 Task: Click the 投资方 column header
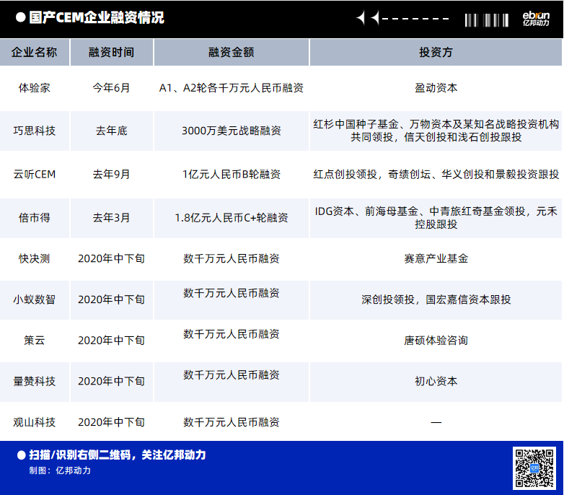[436, 53]
